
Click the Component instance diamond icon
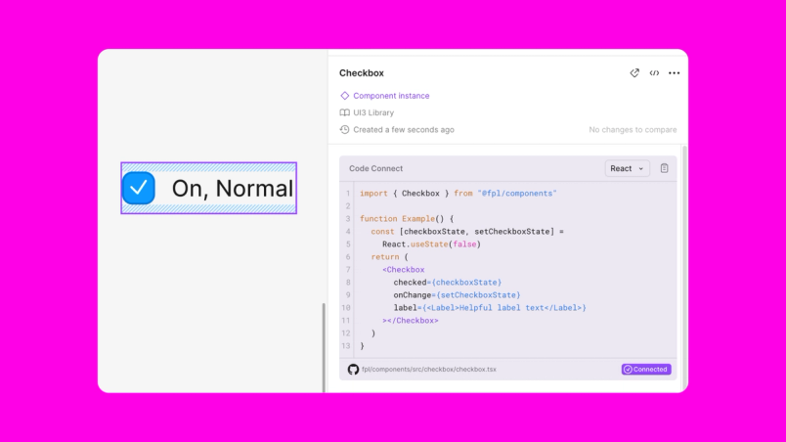[x=344, y=96]
